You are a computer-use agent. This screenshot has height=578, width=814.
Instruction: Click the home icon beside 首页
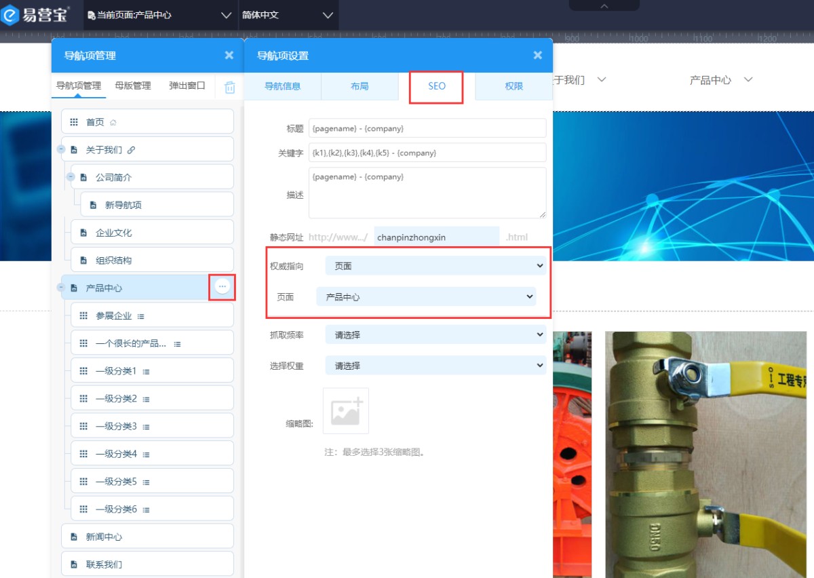(x=113, y=123)
